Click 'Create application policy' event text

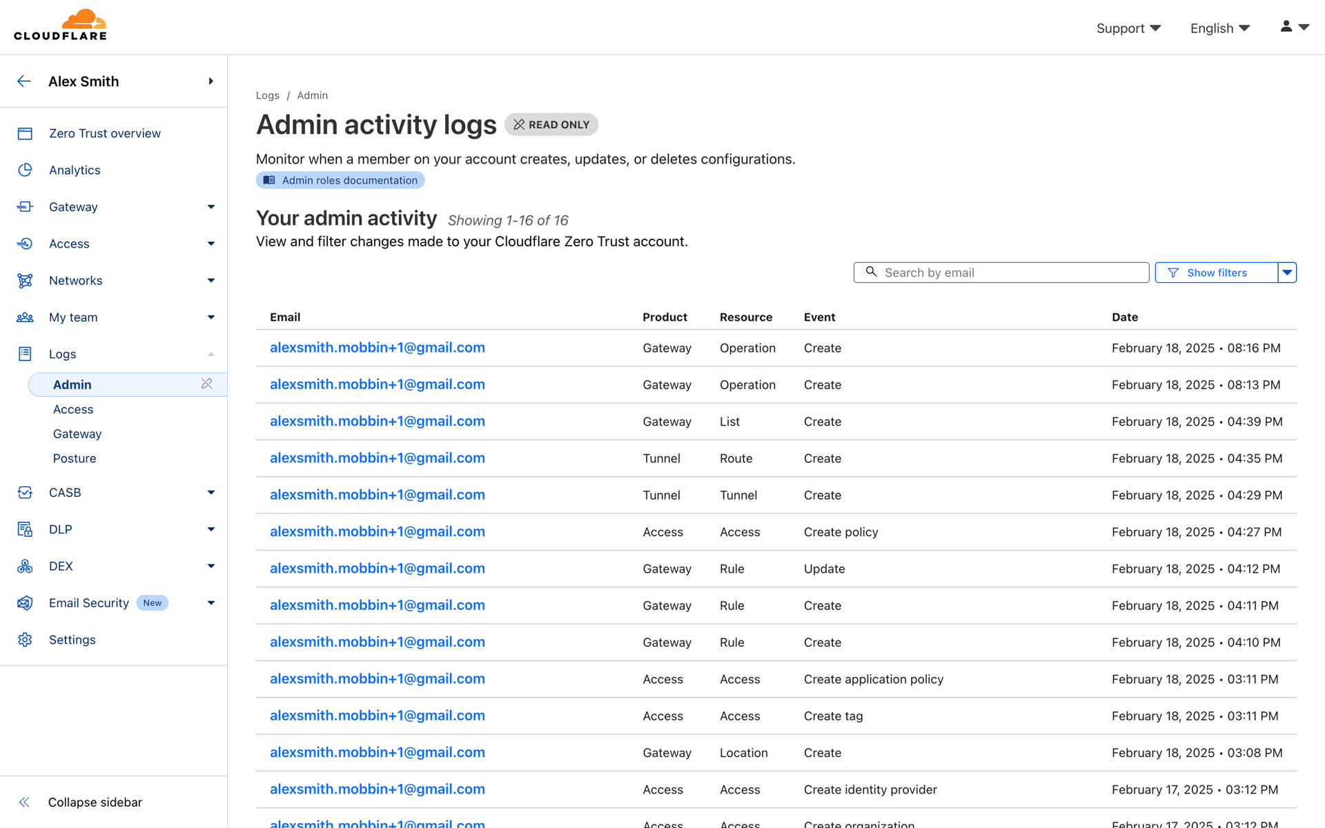874,679
